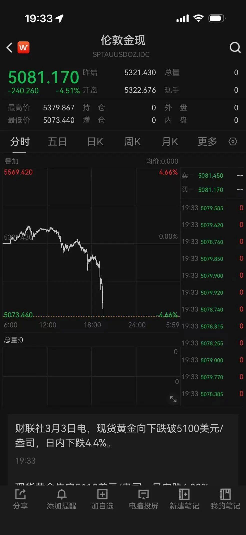Screen dimensions: 246x535
Task: Expand chart to fullscreen arrows icon
Action: click(173, 399)
